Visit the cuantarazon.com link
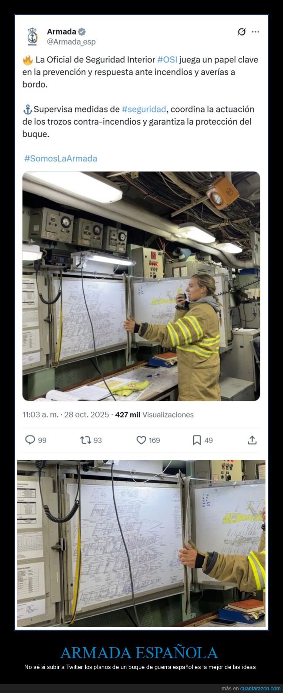The width and height of the screenshot is (283, 693). pyautogui.click(x=260, y=689)
